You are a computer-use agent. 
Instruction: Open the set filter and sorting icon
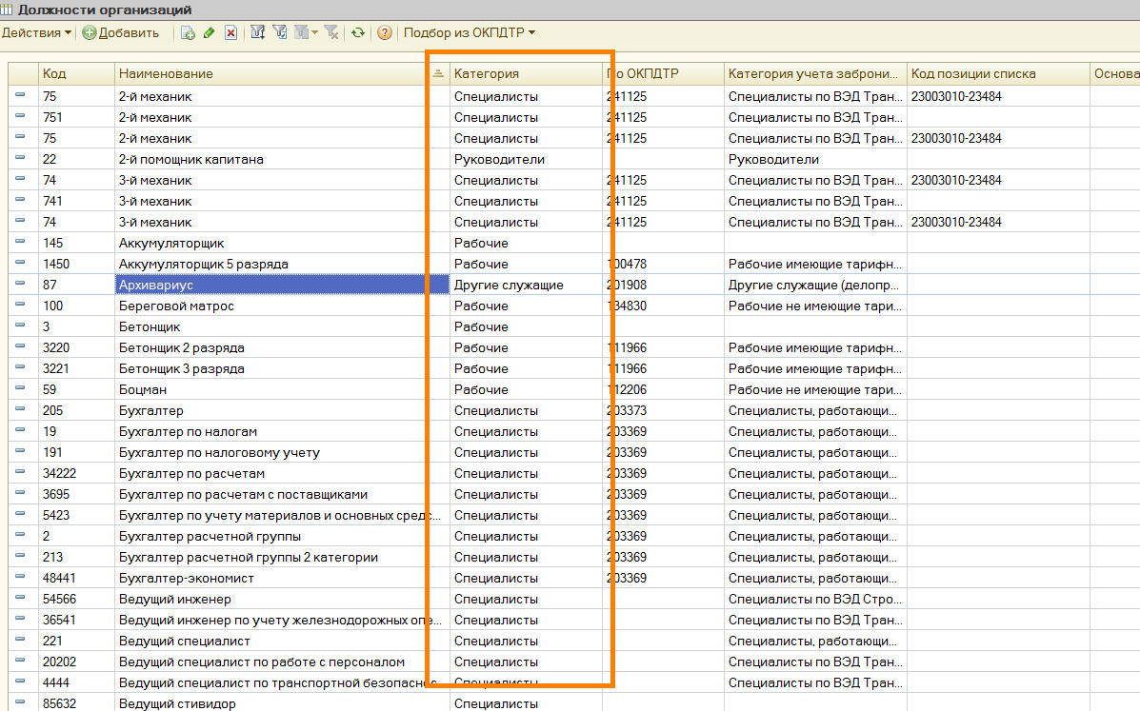[257, 32]
